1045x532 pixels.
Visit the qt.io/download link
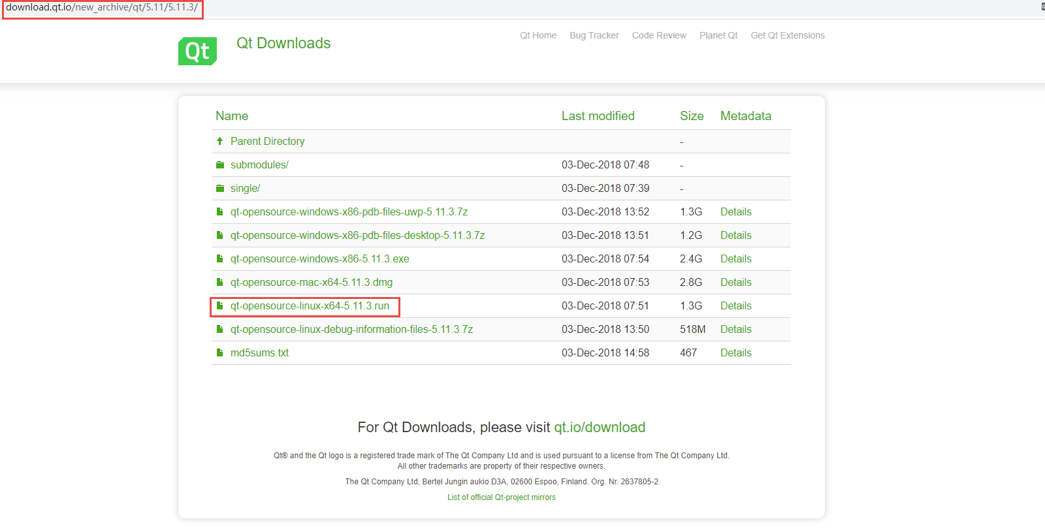(600, 428)
